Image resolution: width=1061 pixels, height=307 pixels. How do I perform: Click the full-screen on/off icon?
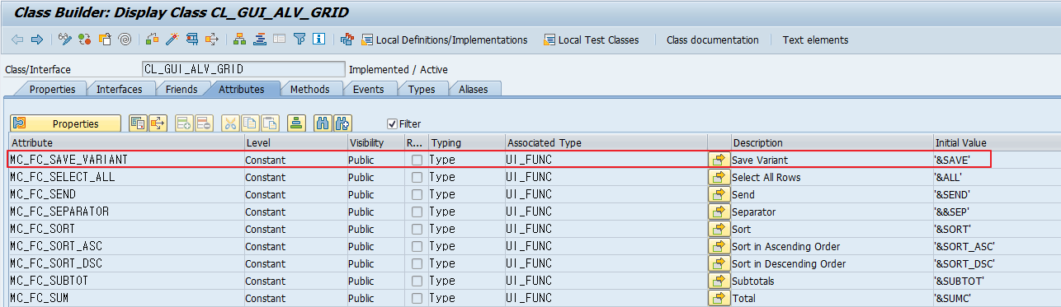click(x=280, y=40)
